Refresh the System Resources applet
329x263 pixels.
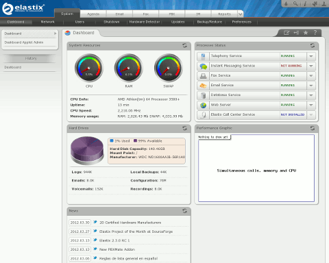pyautogui.click(x=184, y=45)
